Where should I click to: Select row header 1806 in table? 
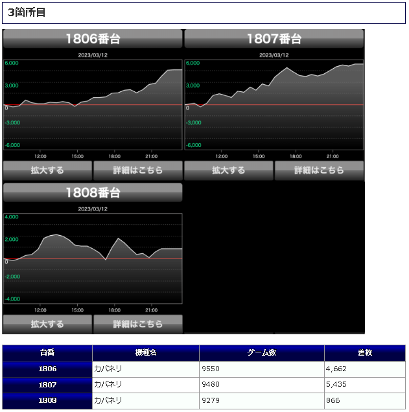(47, 369)
